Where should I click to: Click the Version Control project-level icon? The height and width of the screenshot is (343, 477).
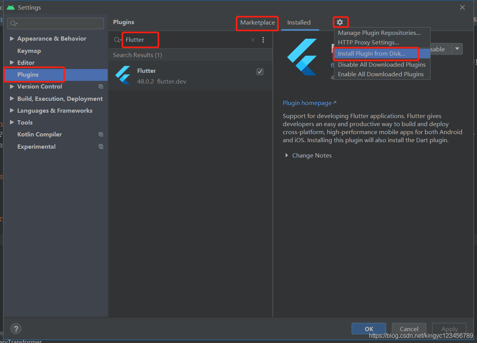point(101,87)
